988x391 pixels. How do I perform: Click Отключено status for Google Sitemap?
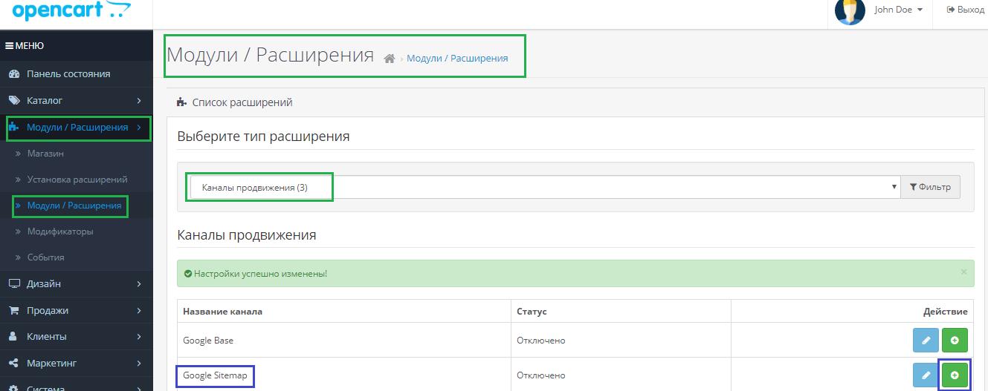541,375
